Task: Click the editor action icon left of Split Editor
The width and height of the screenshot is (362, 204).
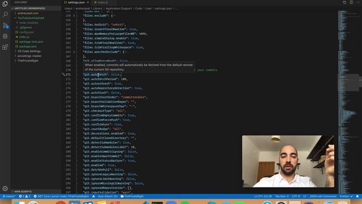Action: tap(344, 2)
